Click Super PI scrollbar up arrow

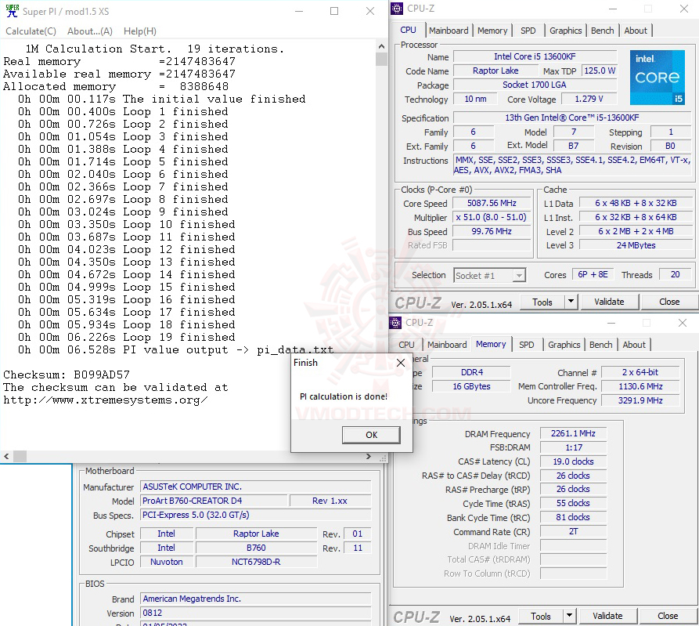coord(381,48)
